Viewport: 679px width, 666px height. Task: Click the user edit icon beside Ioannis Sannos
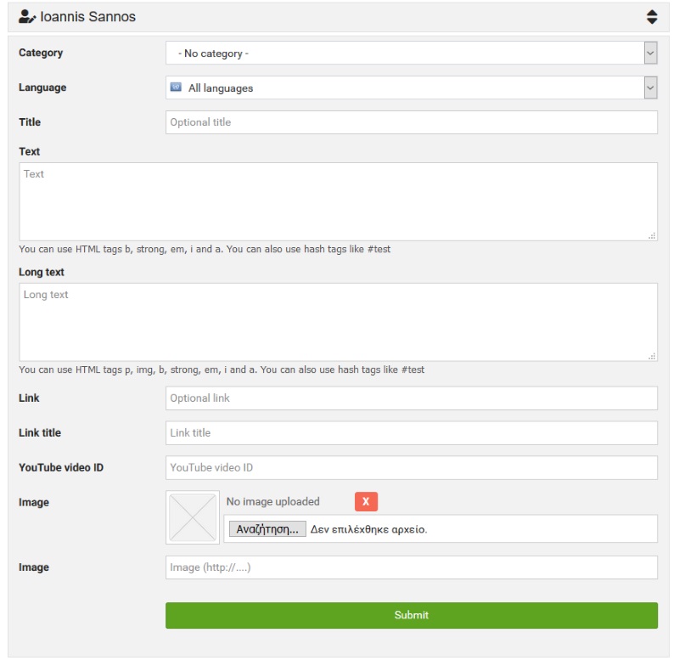point(27,17)
